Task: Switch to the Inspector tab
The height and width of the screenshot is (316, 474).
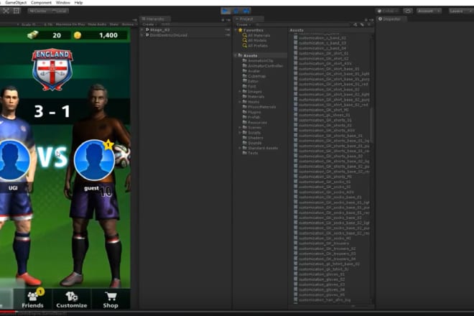Action: (391, 19)
